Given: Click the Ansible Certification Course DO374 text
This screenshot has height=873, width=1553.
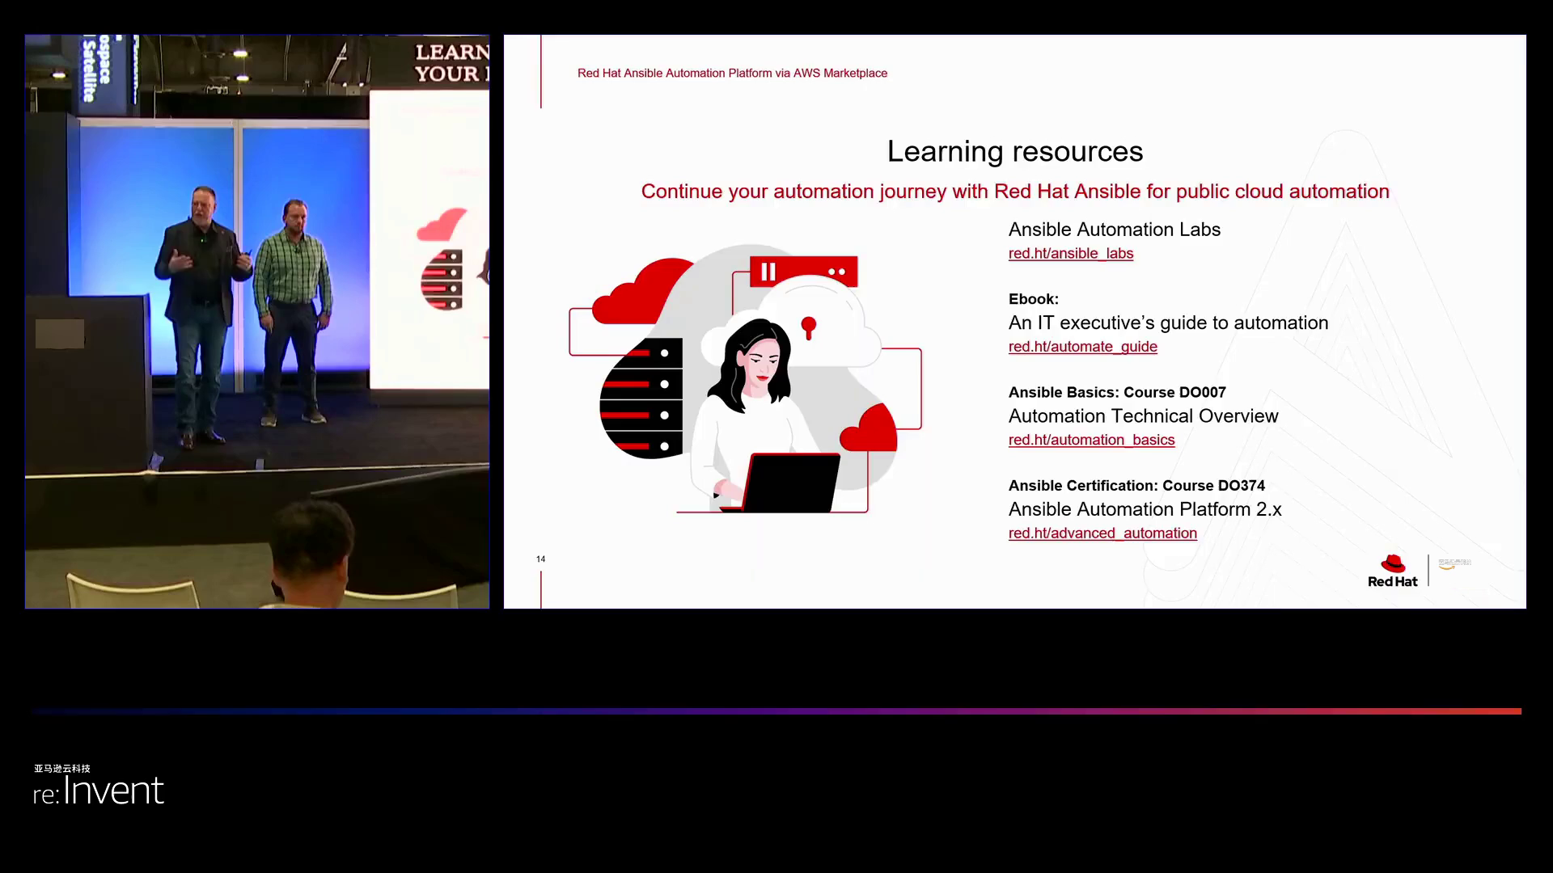Looking at the screenshot, I should [1136, 486].
